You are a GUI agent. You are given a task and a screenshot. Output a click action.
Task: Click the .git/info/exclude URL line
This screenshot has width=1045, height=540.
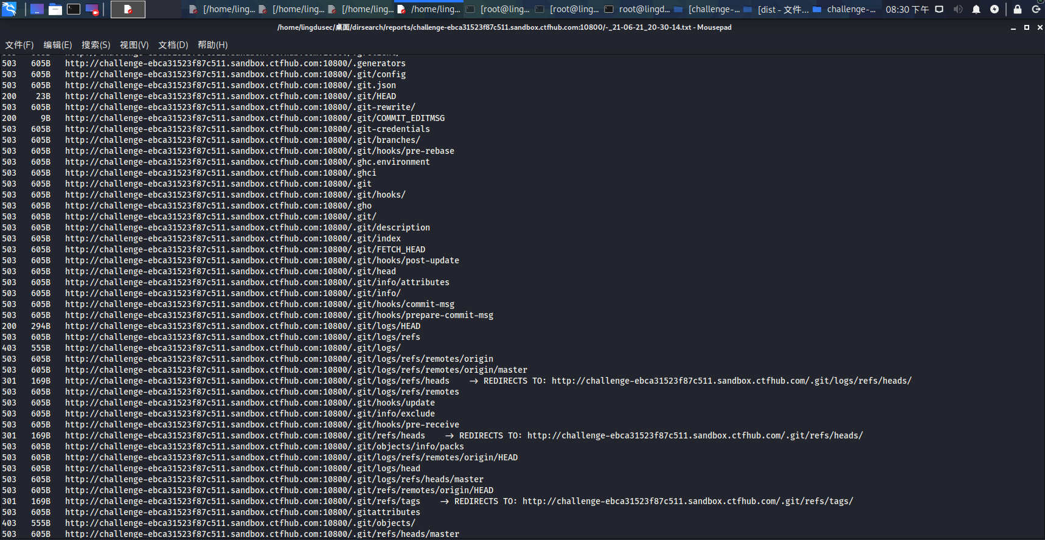click(x=250, y=414)
